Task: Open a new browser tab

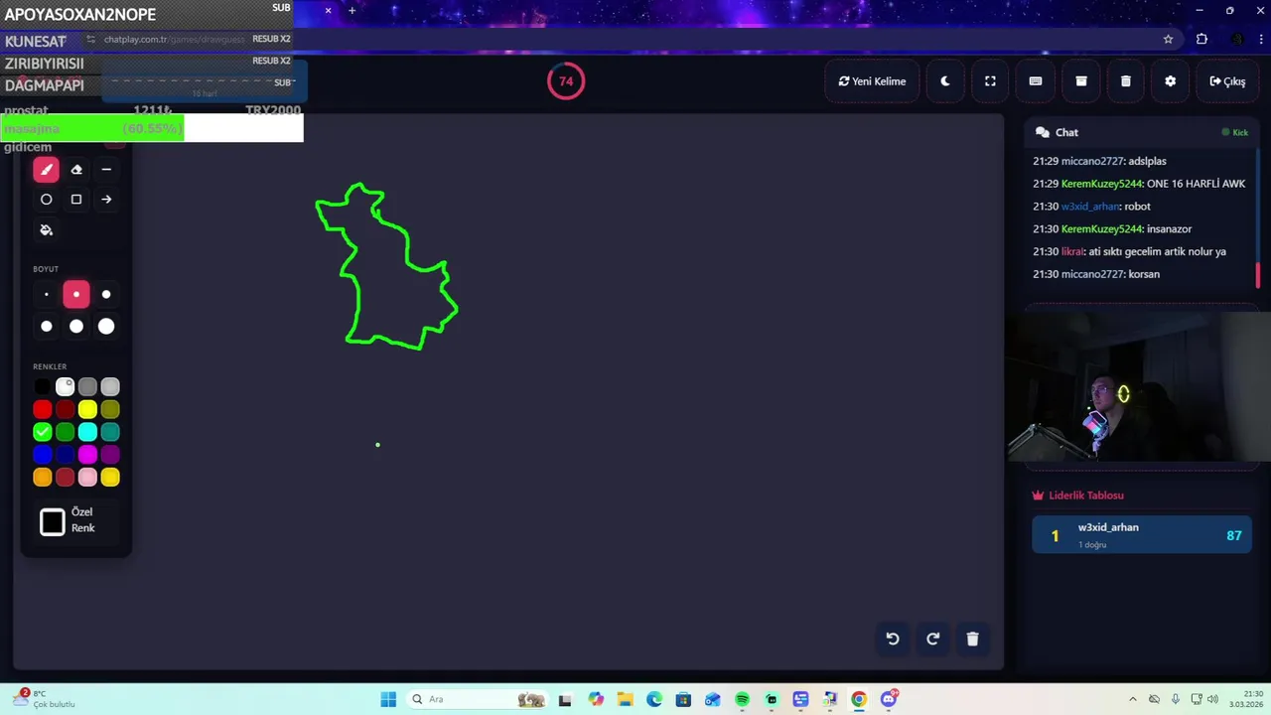Action: (352, 11)
